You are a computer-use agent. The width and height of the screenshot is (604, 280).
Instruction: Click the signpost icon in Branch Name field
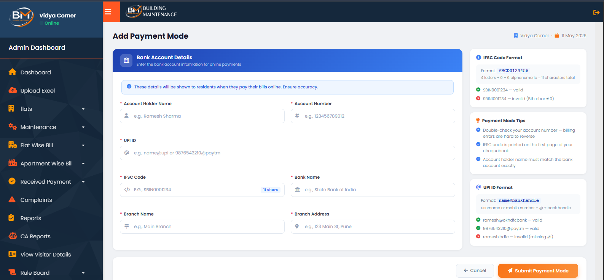coord(127,227)
